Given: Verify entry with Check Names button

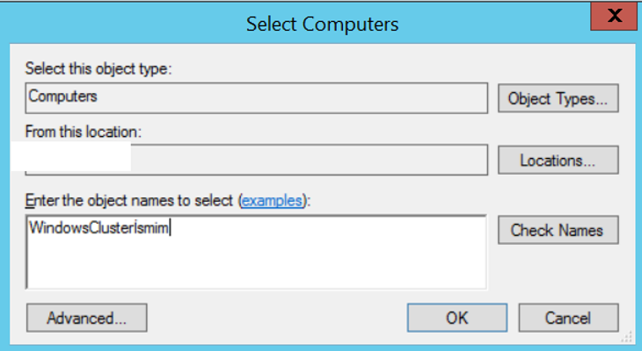Looking at the screenshot, I should tap(558, 230).
